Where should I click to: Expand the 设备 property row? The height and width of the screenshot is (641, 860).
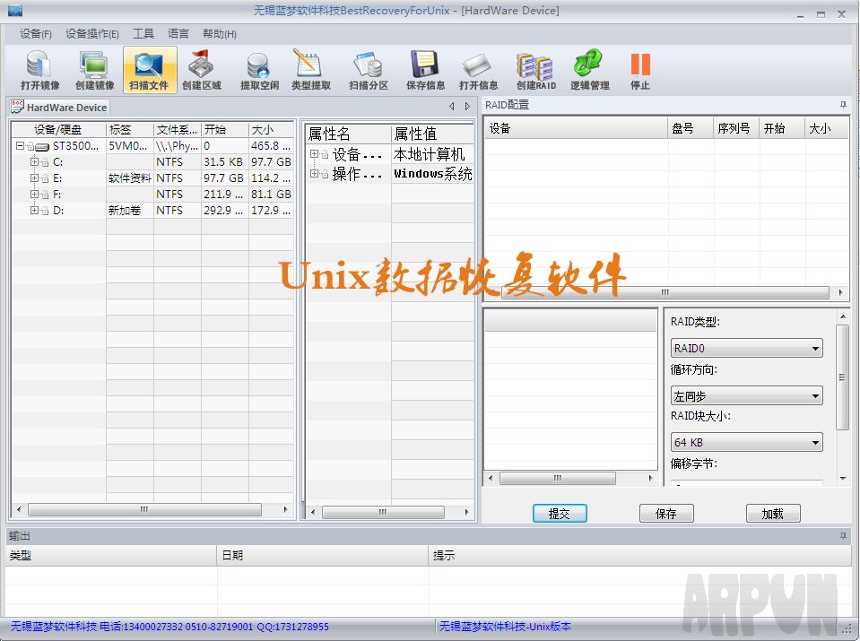click(315, 154)
